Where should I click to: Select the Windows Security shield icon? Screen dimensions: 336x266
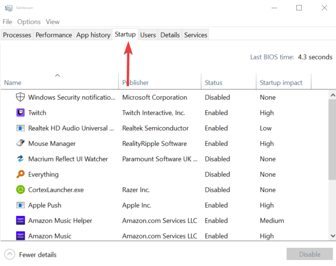(20, 97)
